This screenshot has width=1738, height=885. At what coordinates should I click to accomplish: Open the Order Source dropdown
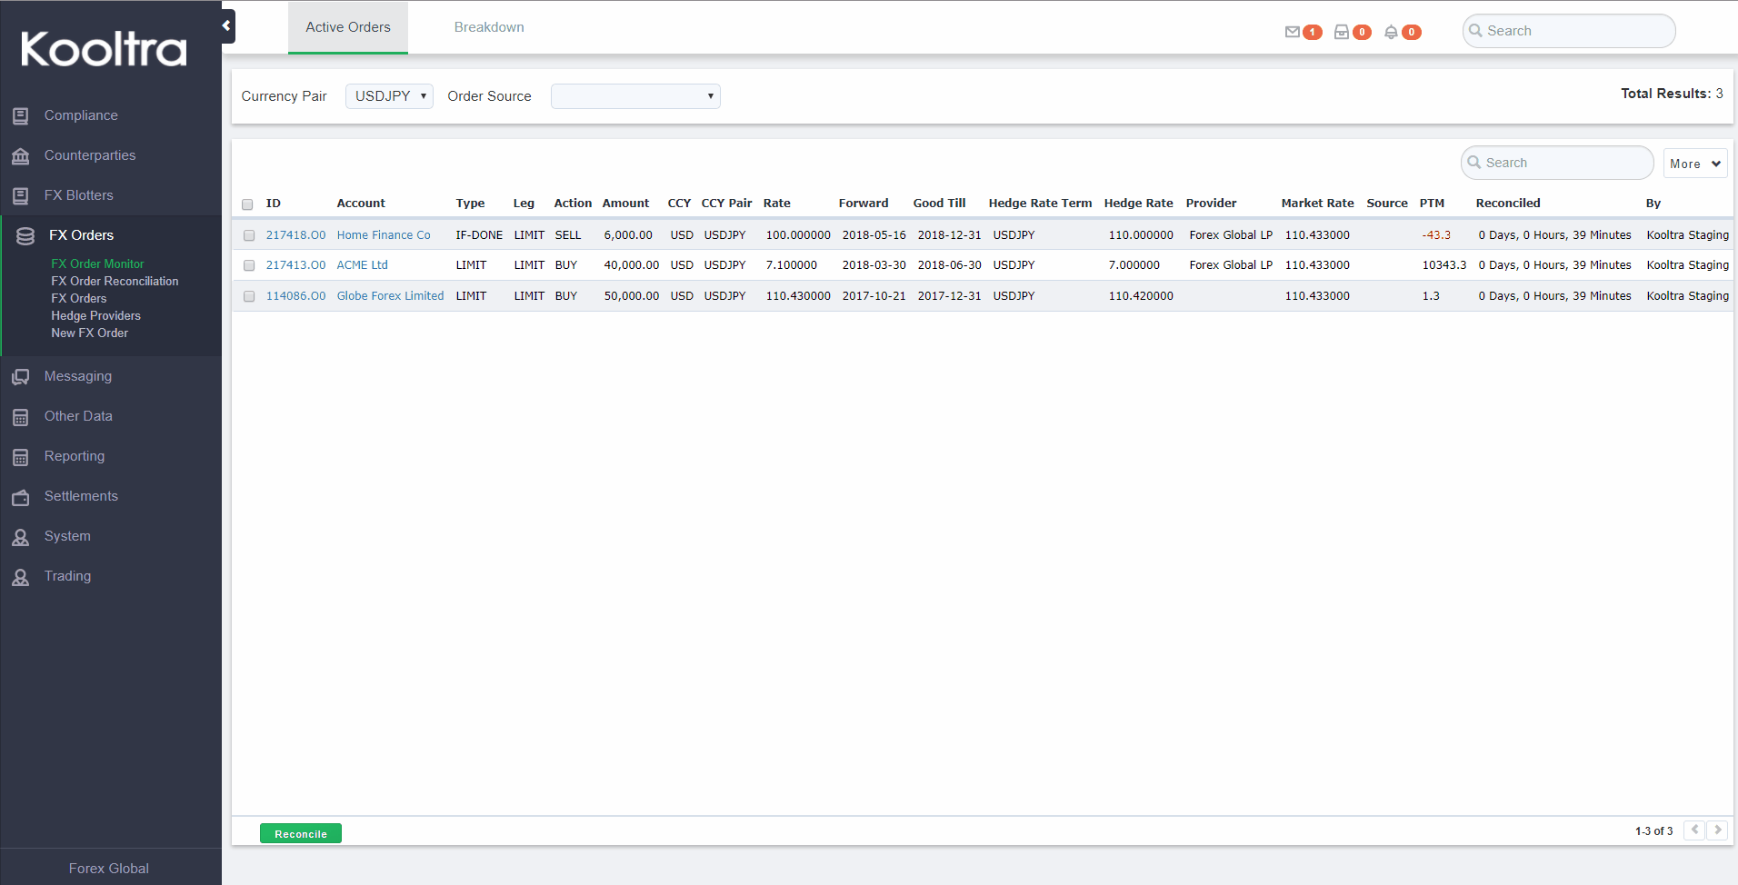point(635,96)
